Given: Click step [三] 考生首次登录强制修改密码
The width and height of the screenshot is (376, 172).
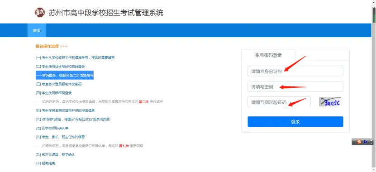Looking at the screenshot, I should pos(58,84).
